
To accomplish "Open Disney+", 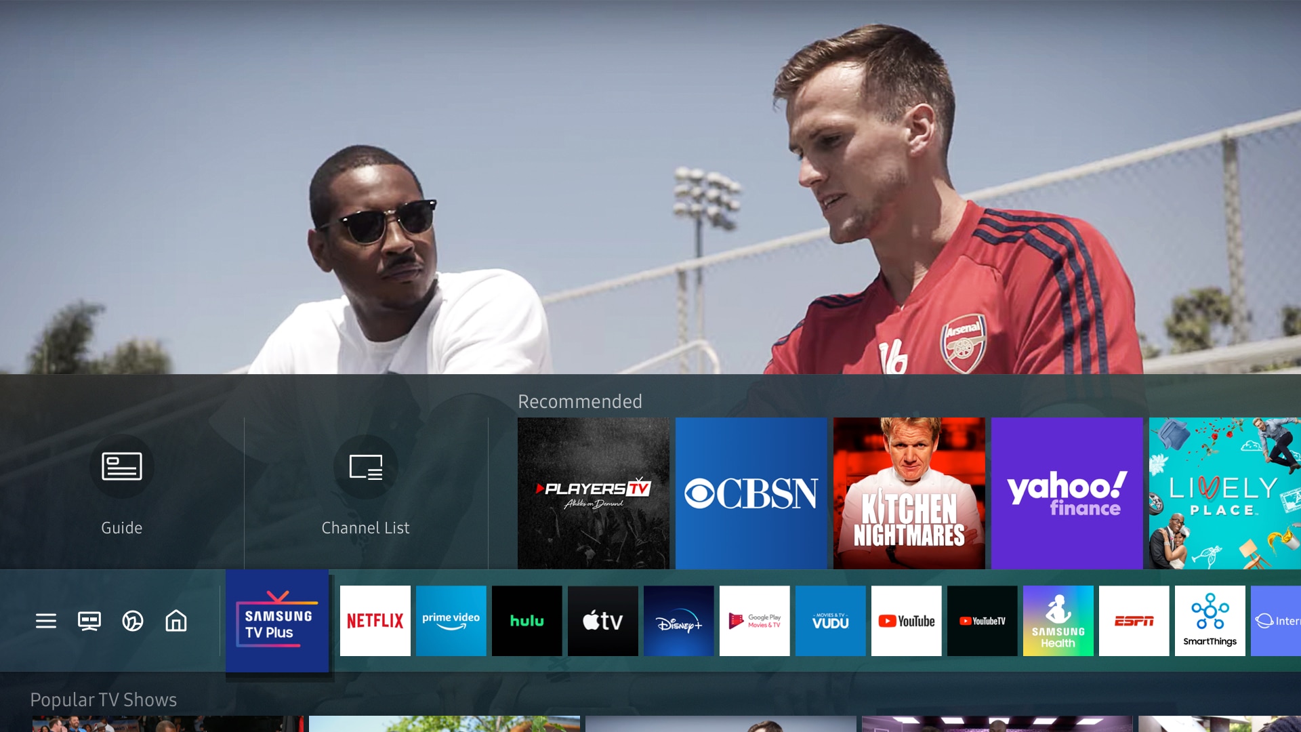I will [x=678, y=621].
